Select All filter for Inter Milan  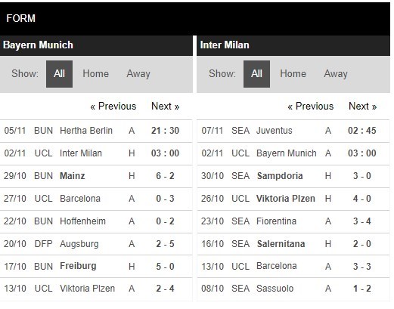coord(256,74)
